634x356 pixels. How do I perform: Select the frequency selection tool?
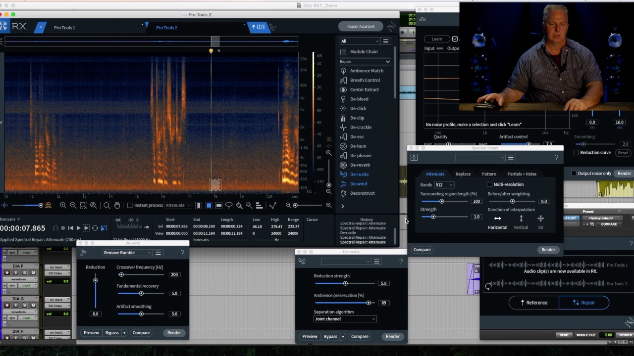pyautogui.click(x=219, y=205)
